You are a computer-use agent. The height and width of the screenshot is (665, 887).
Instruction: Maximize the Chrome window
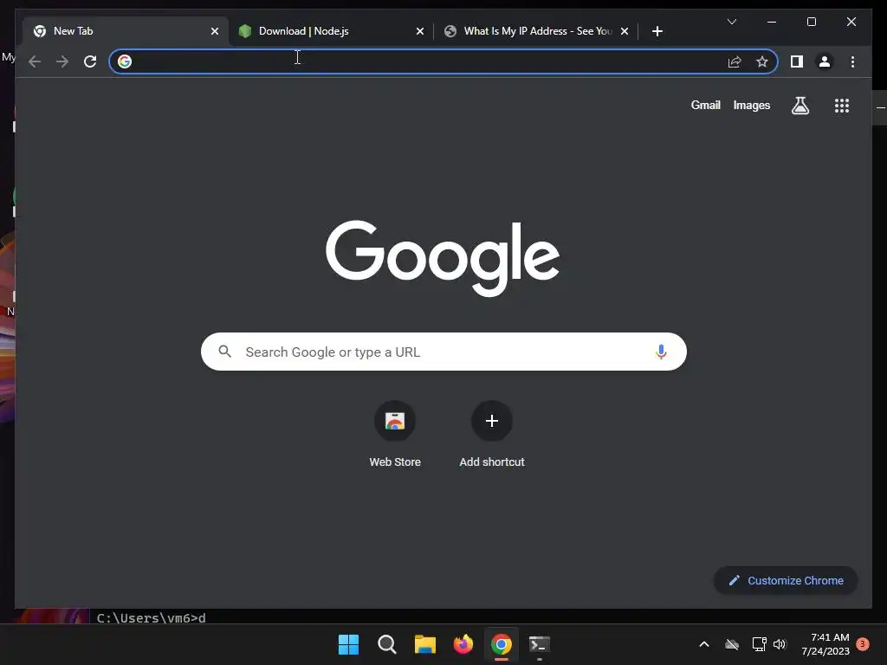pyautogui.click(x=811, y=22)
